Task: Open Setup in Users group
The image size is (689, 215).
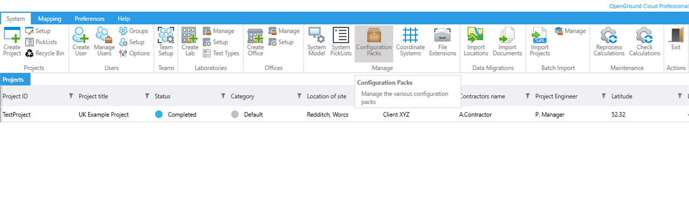Action: (132, 42)
